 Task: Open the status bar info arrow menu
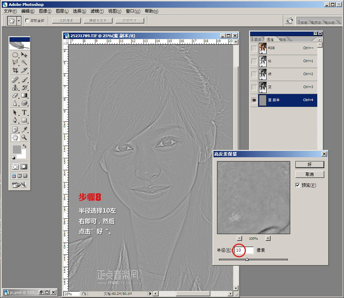151,293
